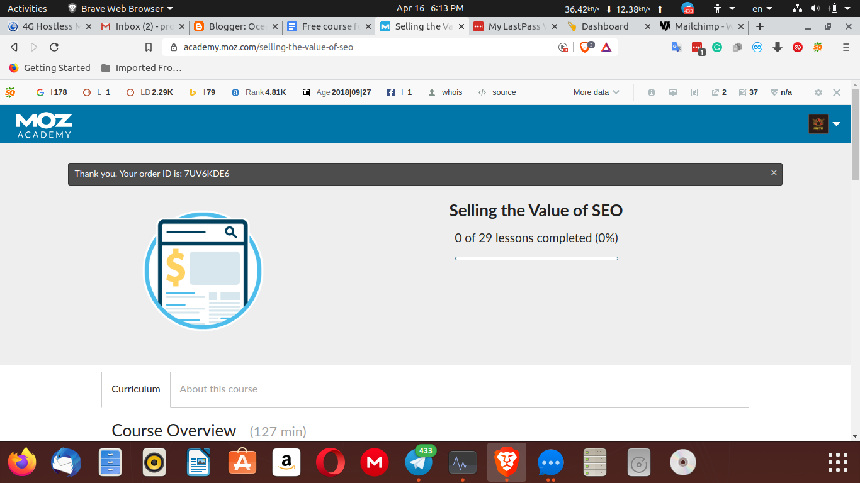This screenshot has width=860, height=483.
Task: Open internal links count 37
Action: click(x=749, y=92)
